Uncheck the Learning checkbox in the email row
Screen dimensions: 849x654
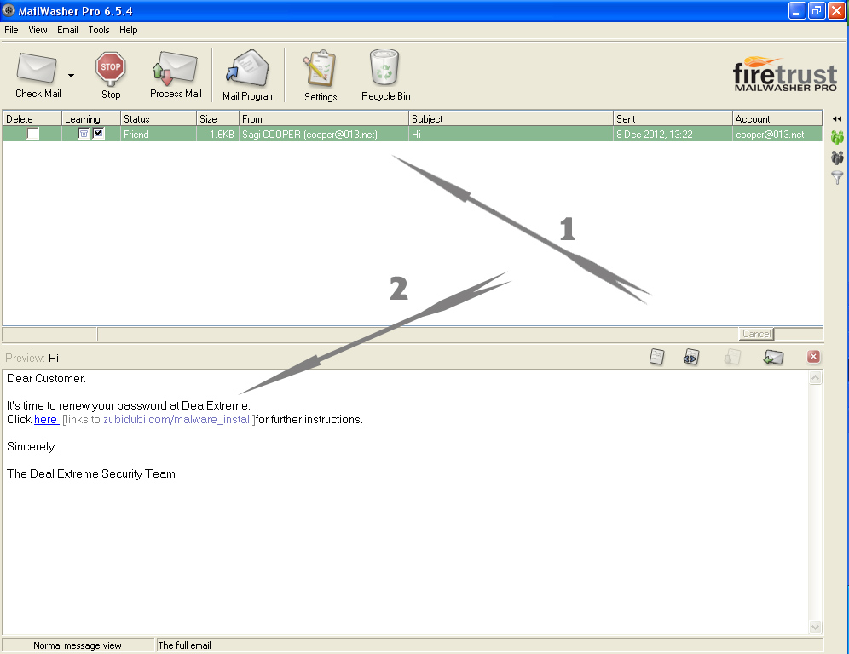click(x=99, y=133)
